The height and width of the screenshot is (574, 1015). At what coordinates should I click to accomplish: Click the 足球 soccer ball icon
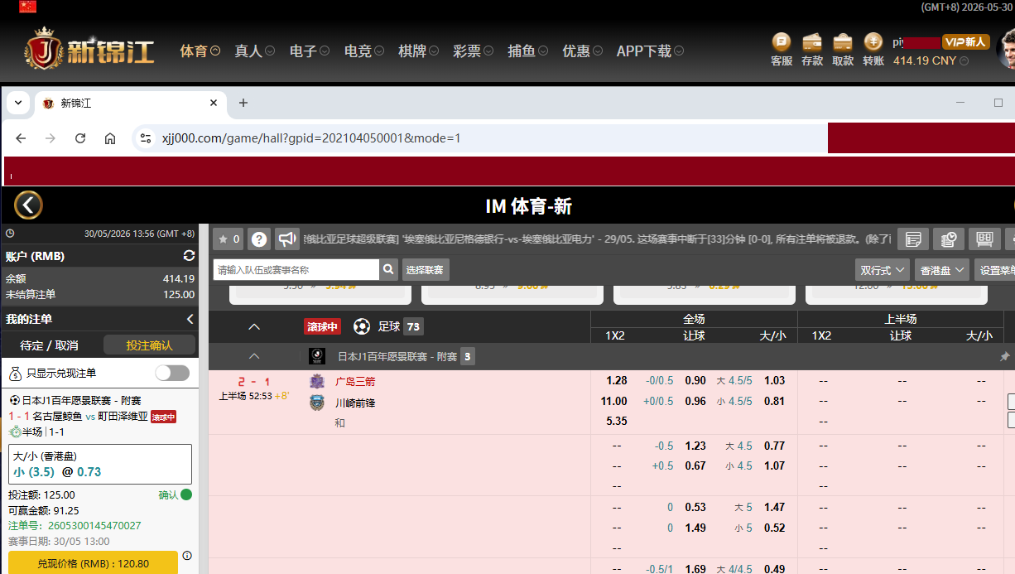pos(362,326)
